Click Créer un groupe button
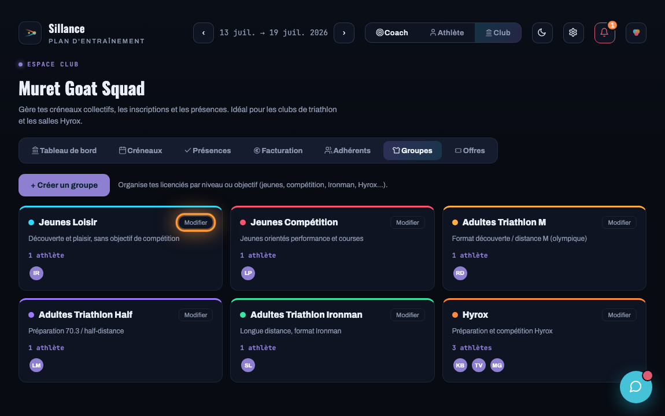665x416 pixels. click(x=64, y=185)
